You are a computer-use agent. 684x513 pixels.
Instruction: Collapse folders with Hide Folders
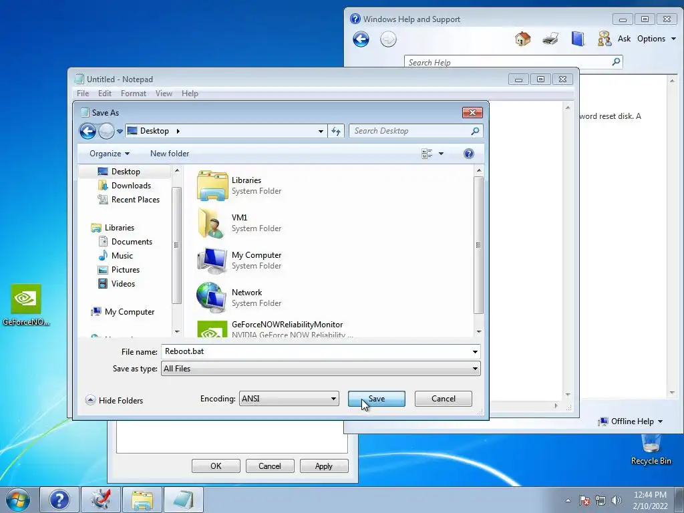pos(114,401)
